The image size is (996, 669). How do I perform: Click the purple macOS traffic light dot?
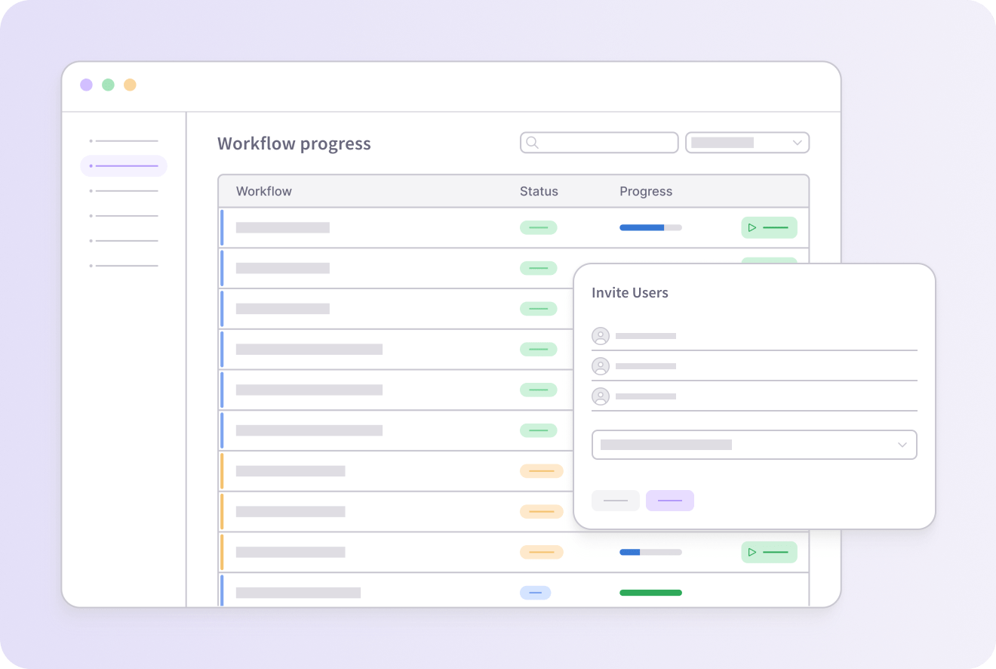tap(87, 85)
